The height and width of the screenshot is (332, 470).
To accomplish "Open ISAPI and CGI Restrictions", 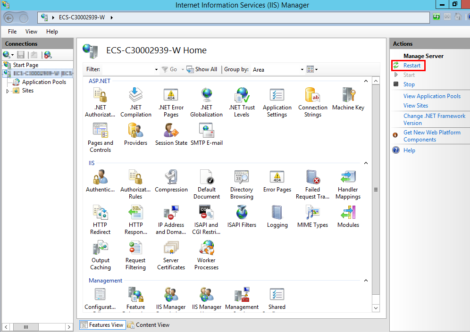I will [x=206, y=220].
